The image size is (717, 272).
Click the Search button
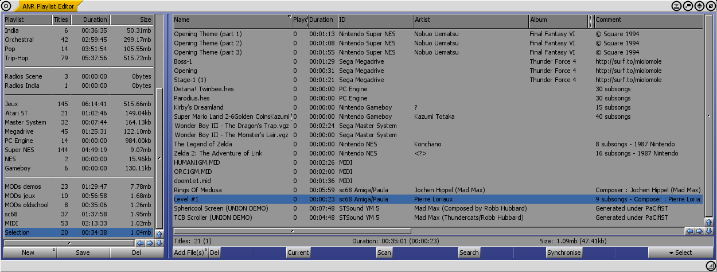[469, 252]
